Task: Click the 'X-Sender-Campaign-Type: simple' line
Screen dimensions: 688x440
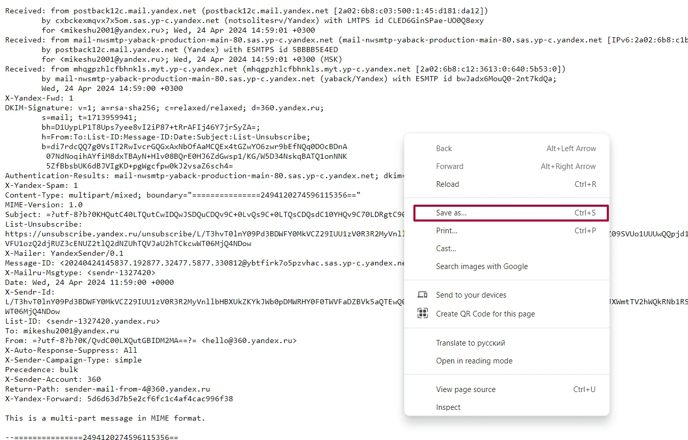Action: pos(73,360)
